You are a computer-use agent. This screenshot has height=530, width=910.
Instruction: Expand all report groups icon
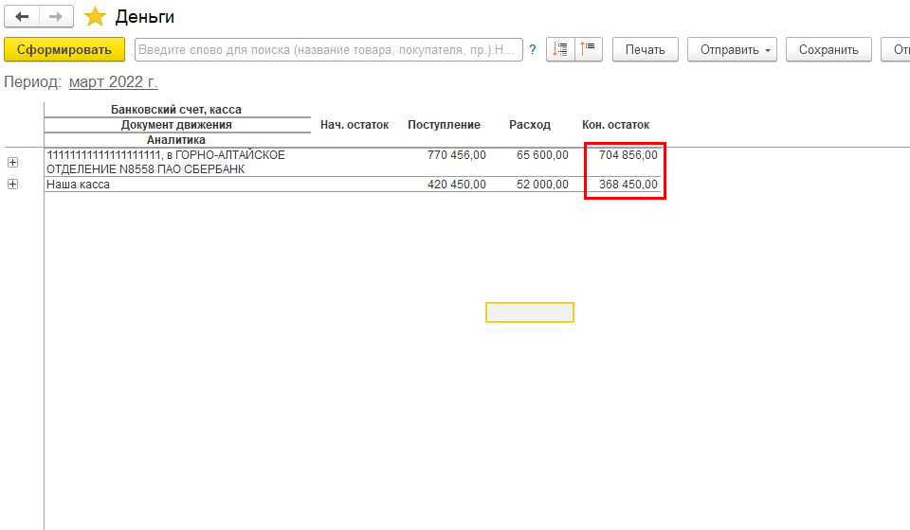(x=590, y=50)
